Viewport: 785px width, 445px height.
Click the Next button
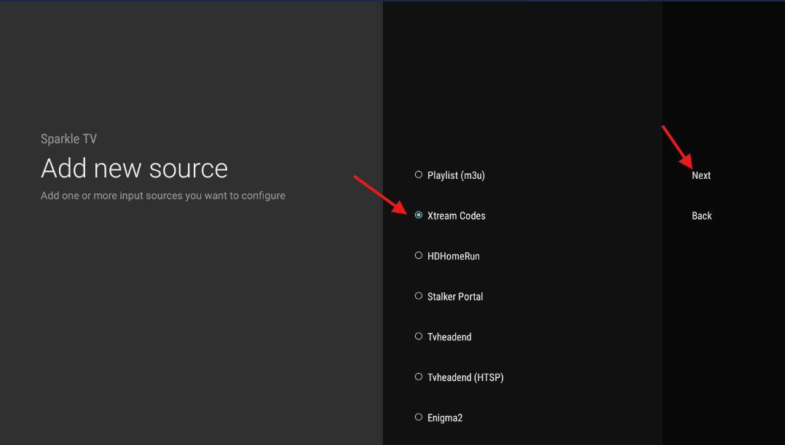701,175
